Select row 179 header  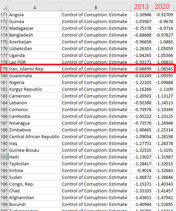tap(4, 69)
